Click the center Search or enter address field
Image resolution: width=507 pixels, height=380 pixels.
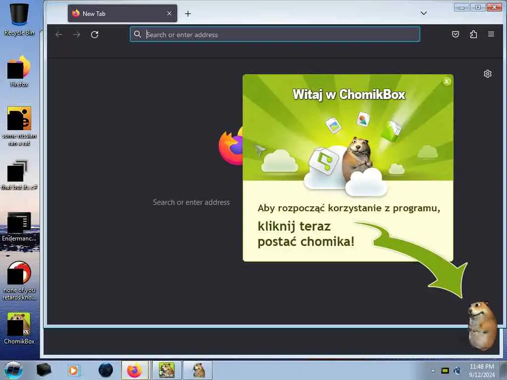tap(191, 202)
